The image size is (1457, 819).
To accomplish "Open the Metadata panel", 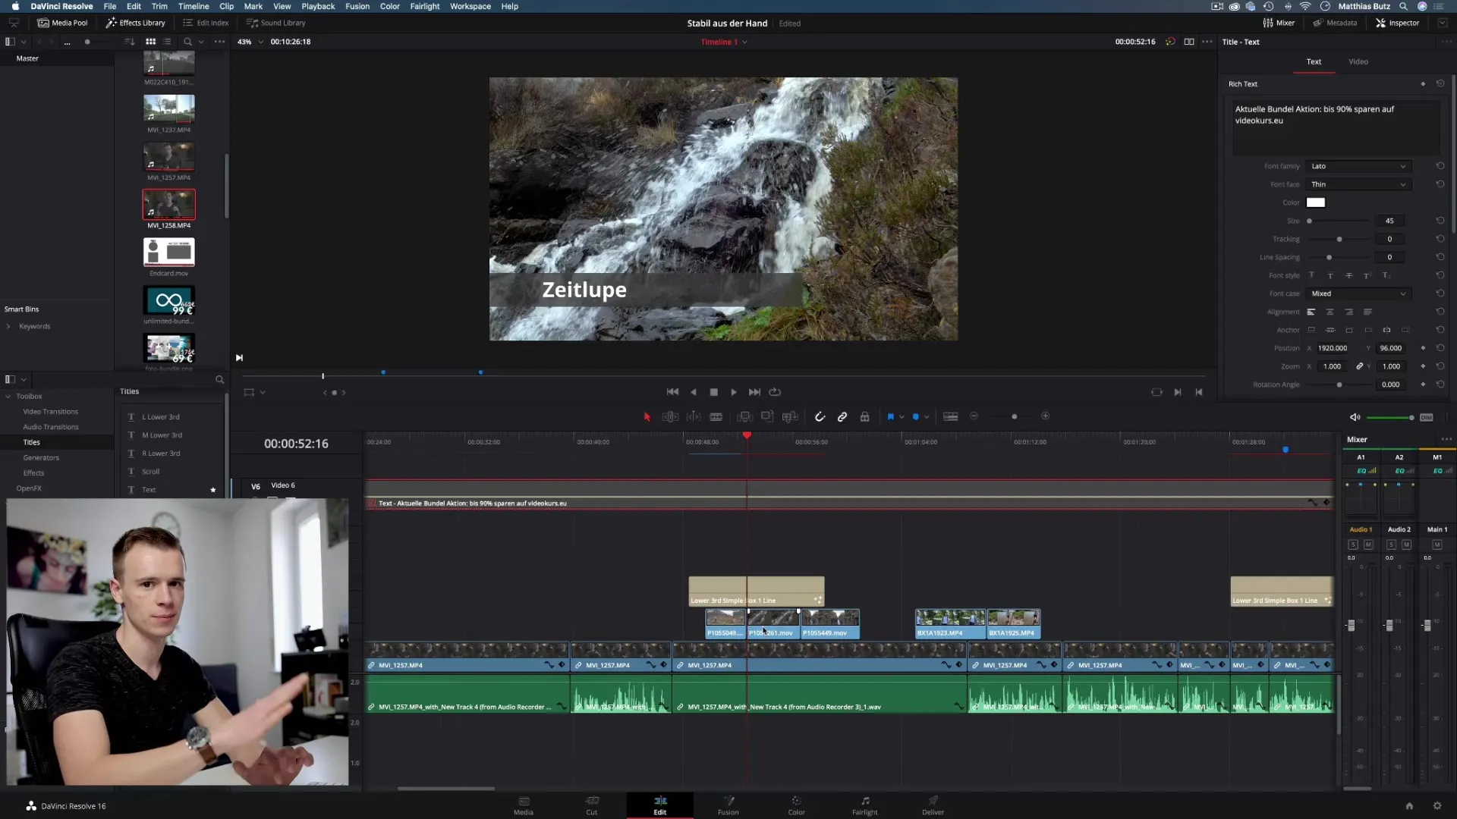I will coord(1335,23).
